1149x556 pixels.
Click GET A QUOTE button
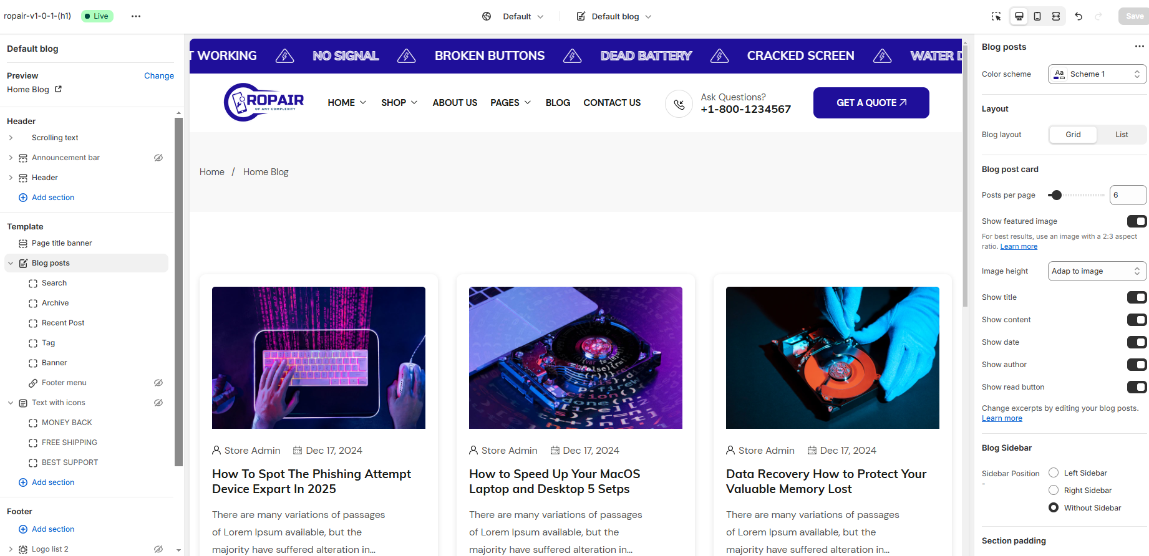click(x=871, y=103)
